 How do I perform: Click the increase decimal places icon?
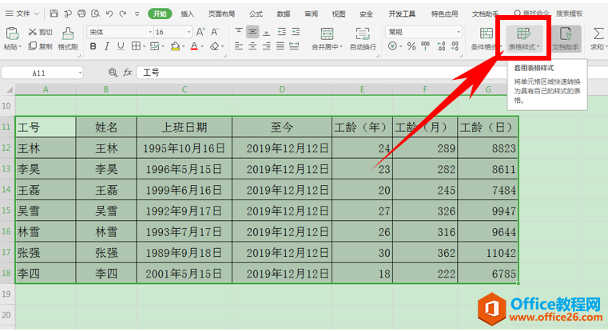pos(441,46)
